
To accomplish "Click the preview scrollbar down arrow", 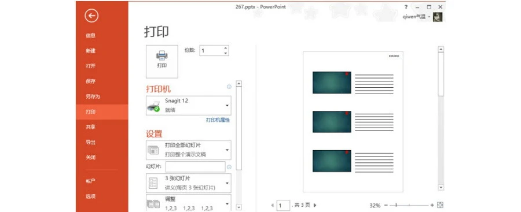I will tap(441, 187).
